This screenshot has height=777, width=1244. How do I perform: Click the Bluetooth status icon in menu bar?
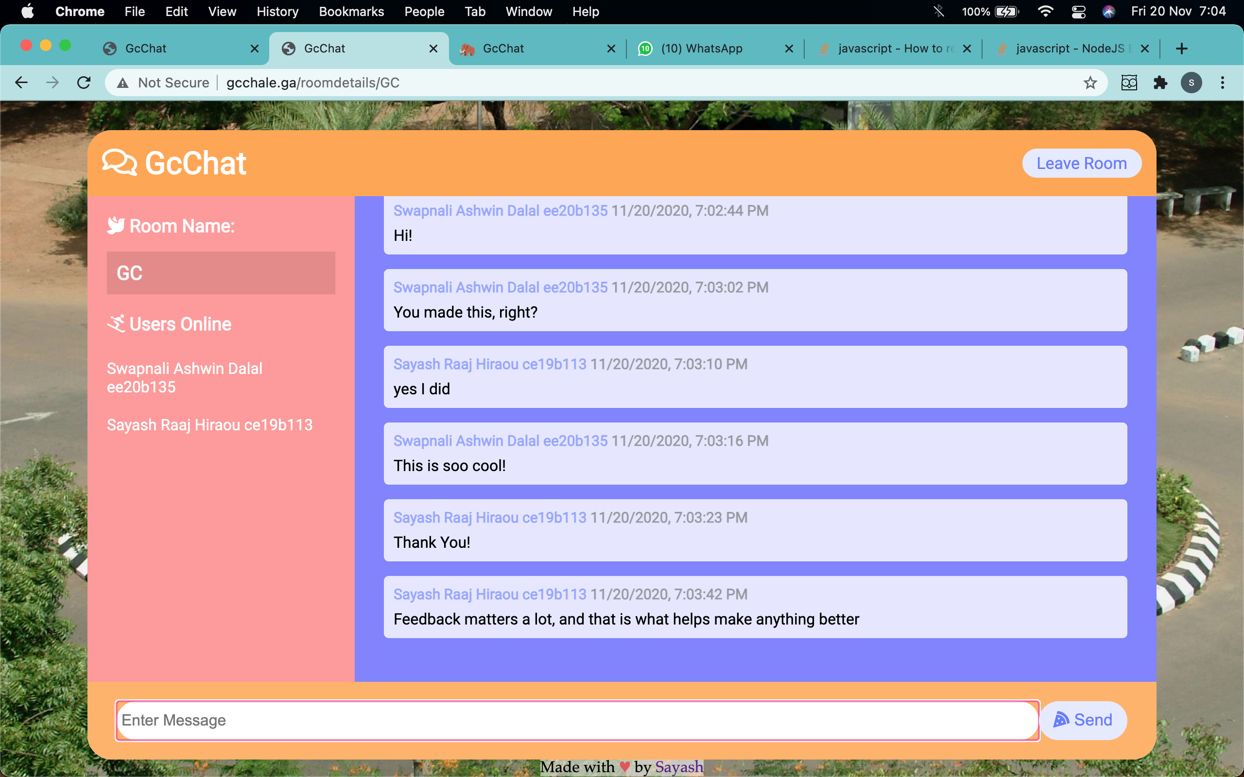939,11
